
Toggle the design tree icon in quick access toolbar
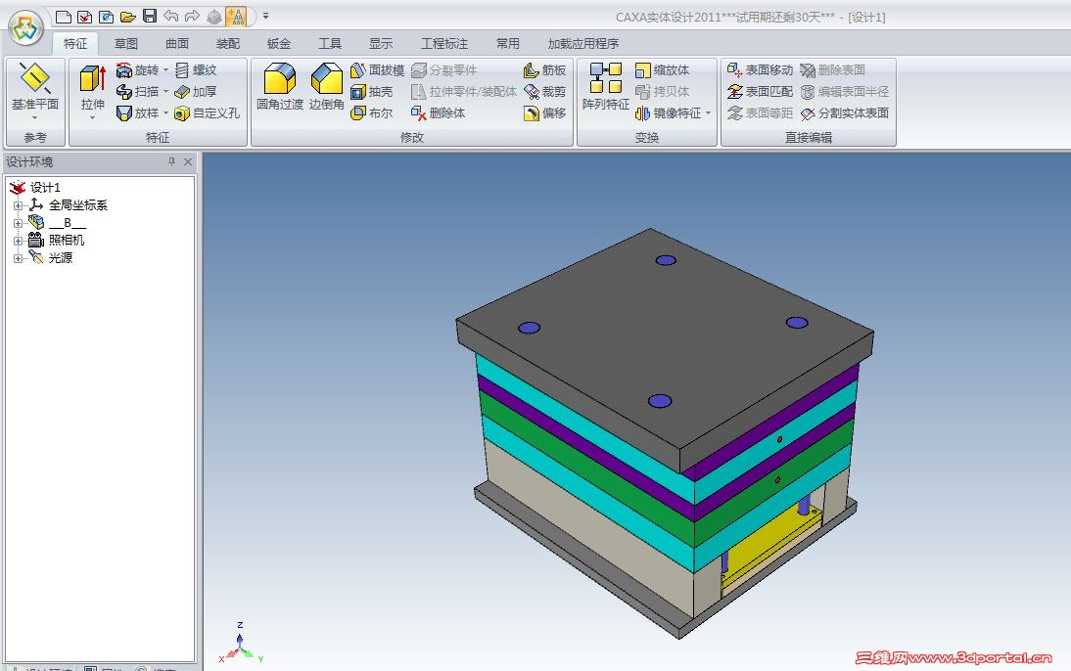pos(236,17)
